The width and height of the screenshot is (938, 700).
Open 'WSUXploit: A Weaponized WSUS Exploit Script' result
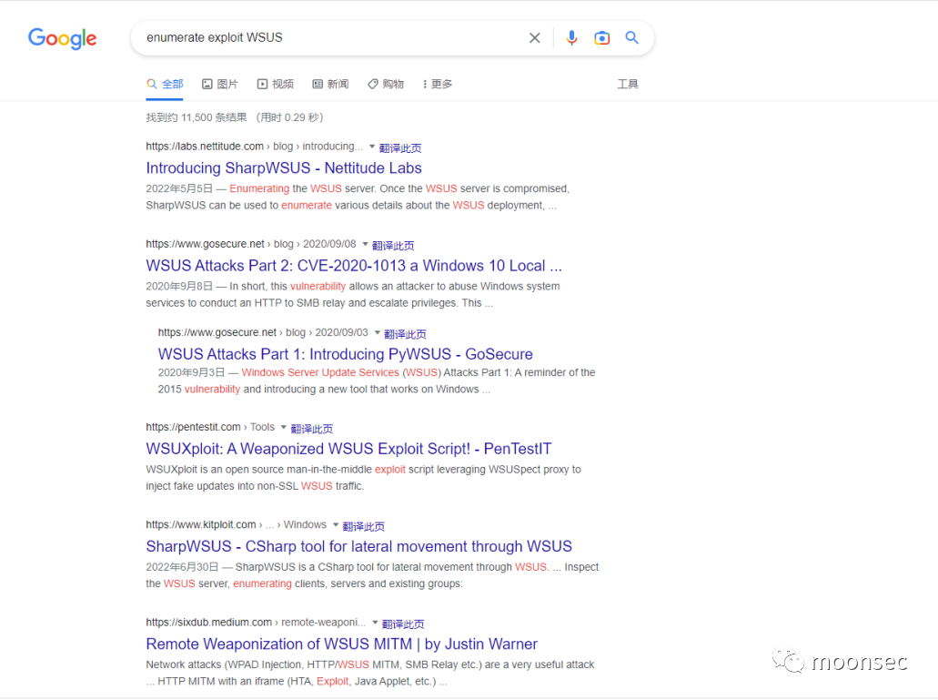[x=348, y=449]
